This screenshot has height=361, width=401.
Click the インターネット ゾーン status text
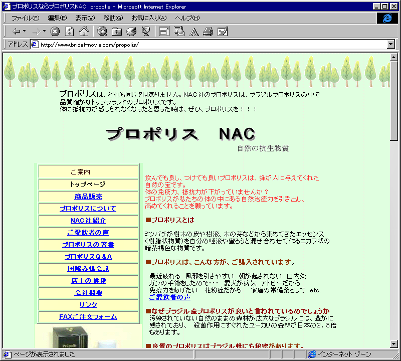[344, 354]
